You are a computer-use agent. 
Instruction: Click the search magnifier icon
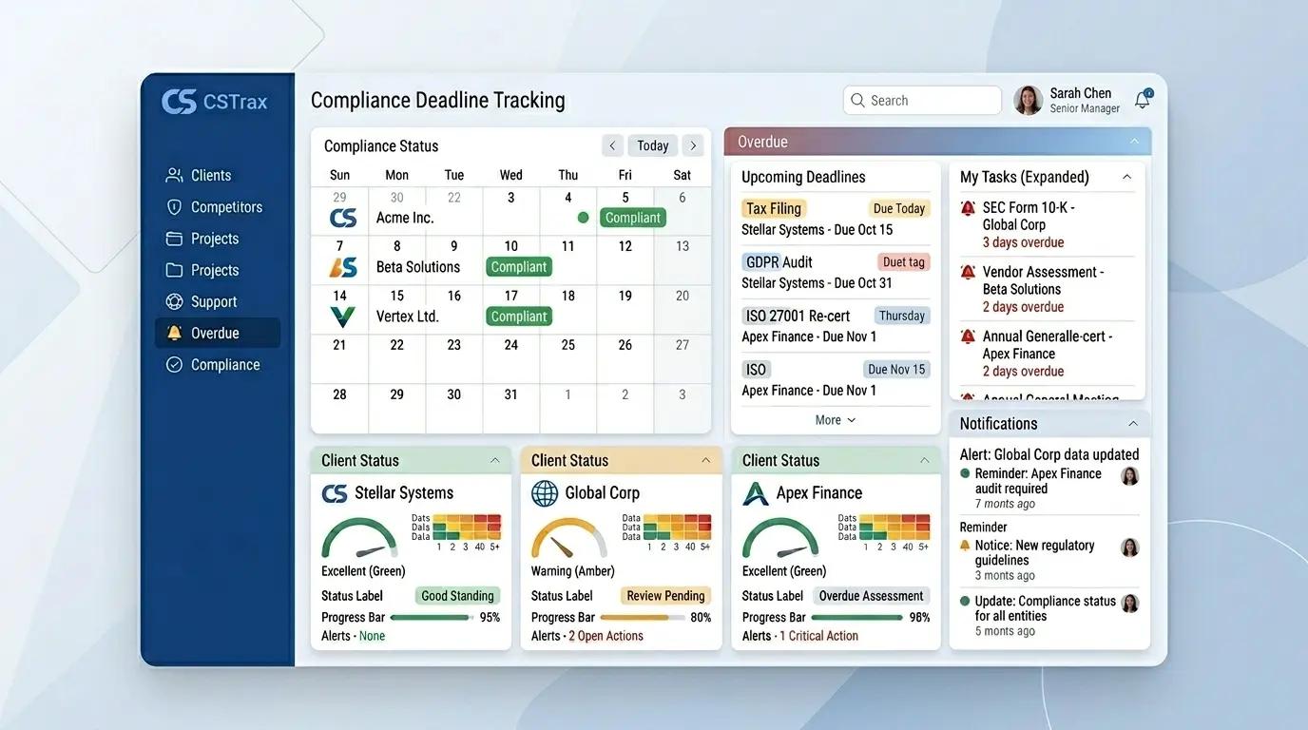(858, 100)
